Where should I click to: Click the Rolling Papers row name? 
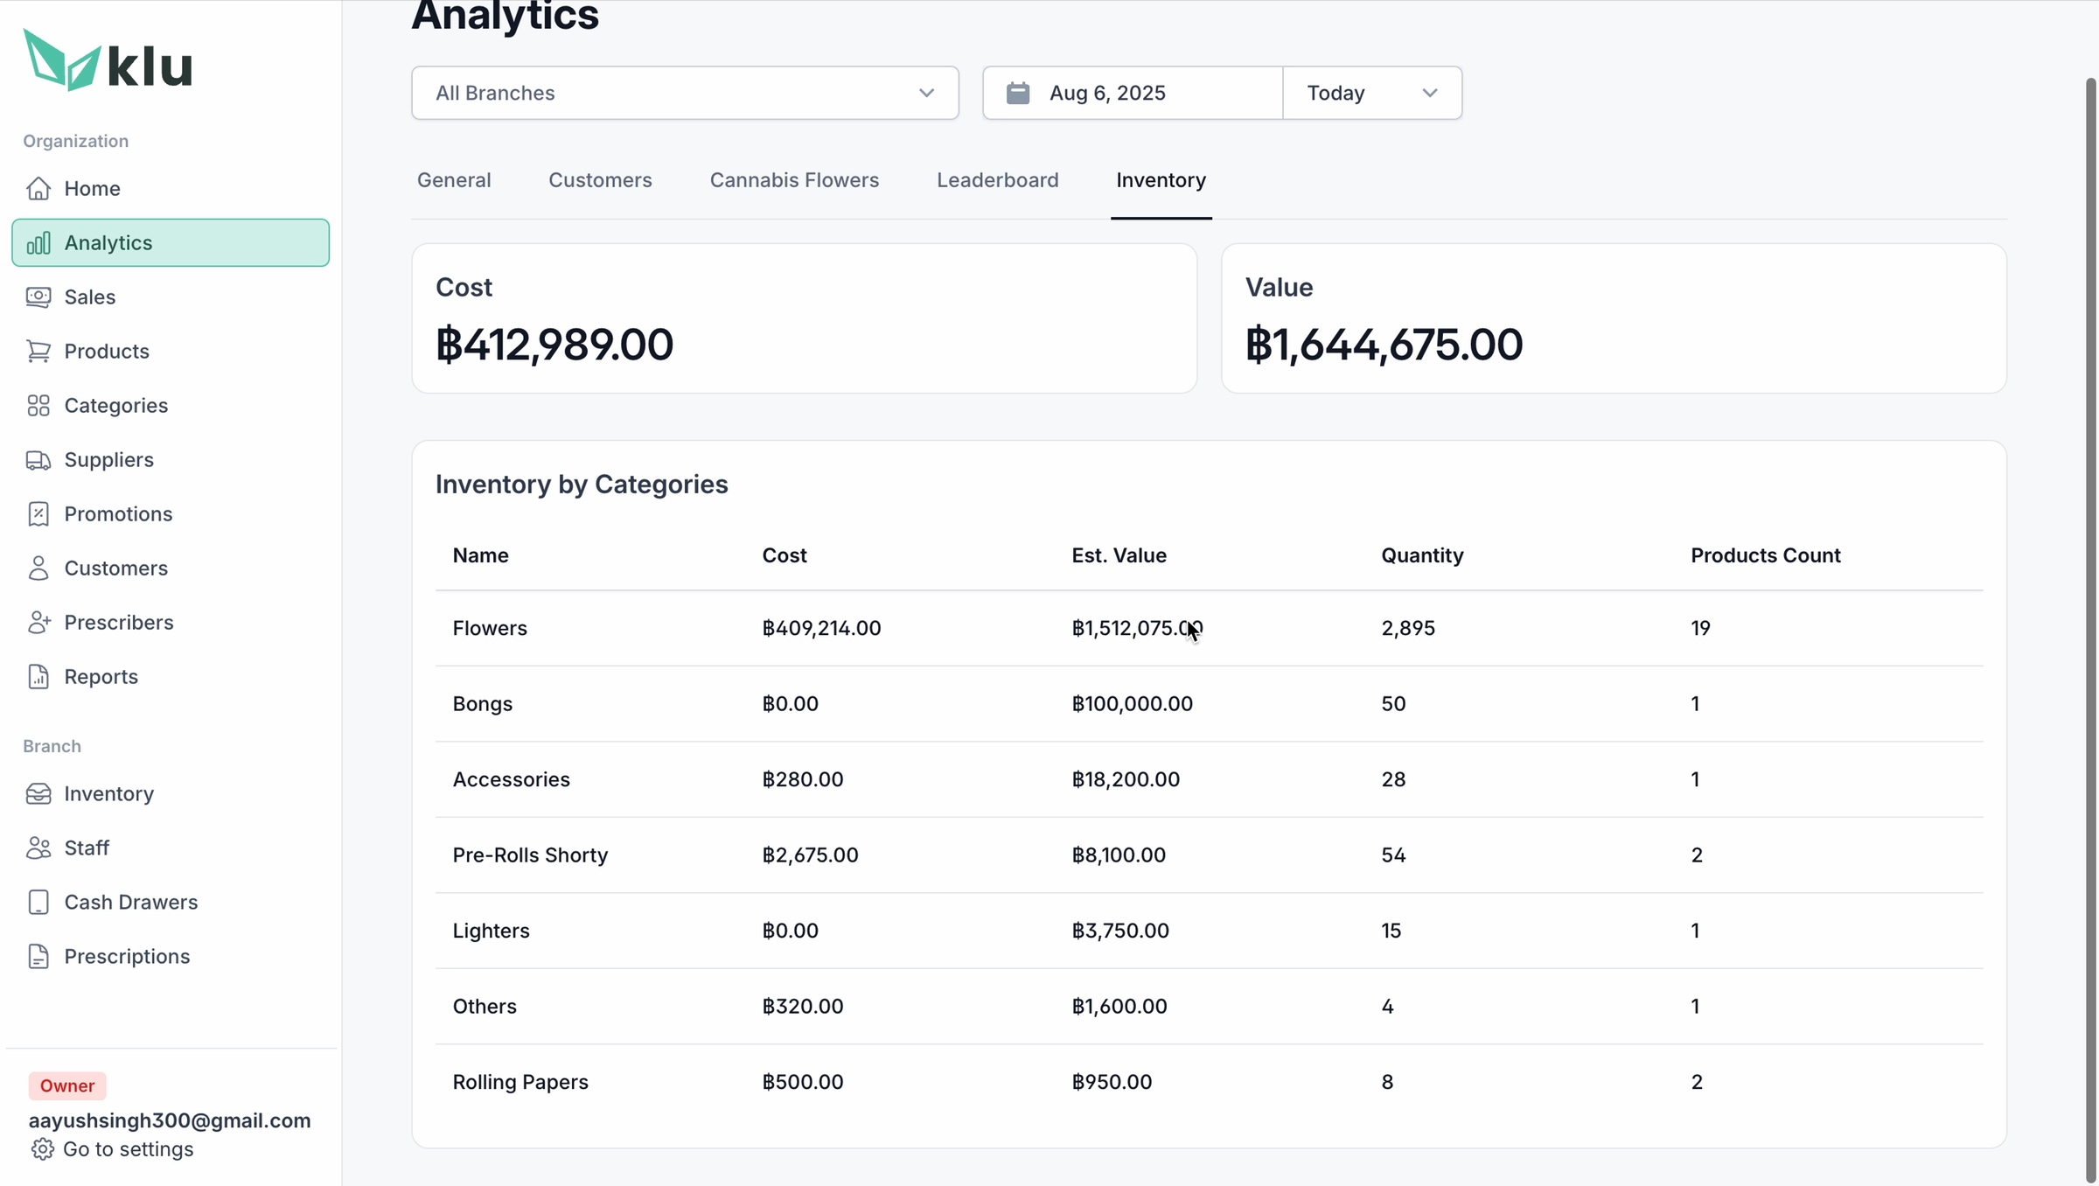click(520, 1082)
